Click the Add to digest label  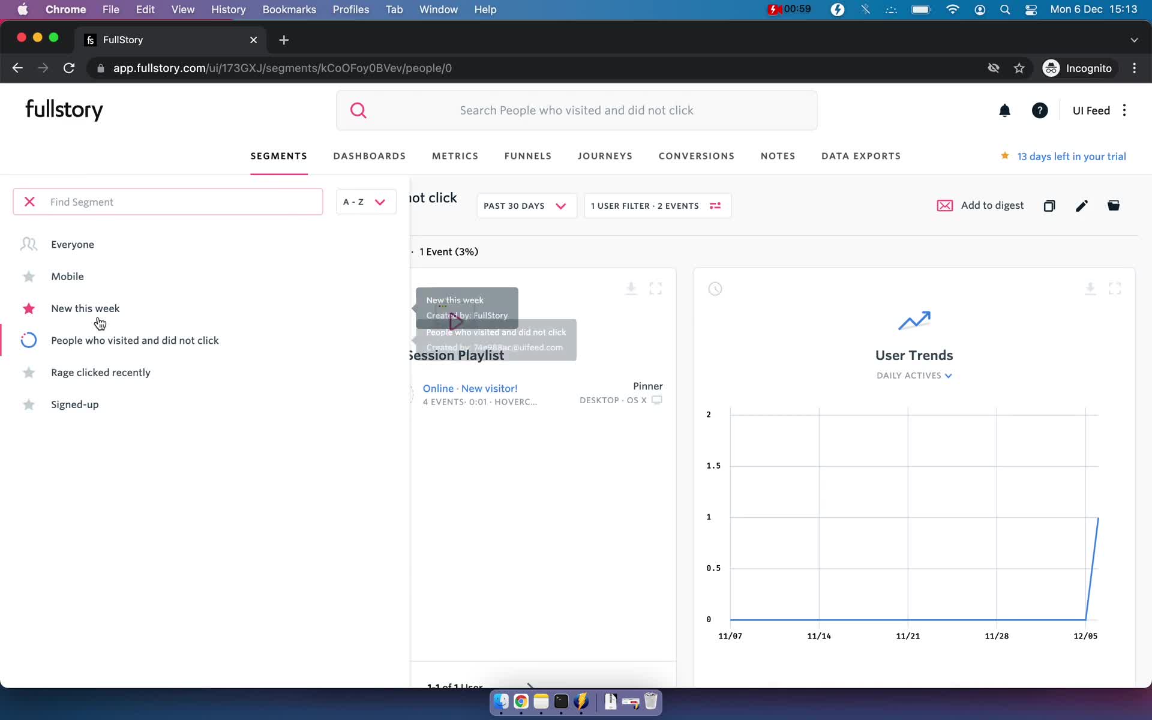(x=992, y=205)
